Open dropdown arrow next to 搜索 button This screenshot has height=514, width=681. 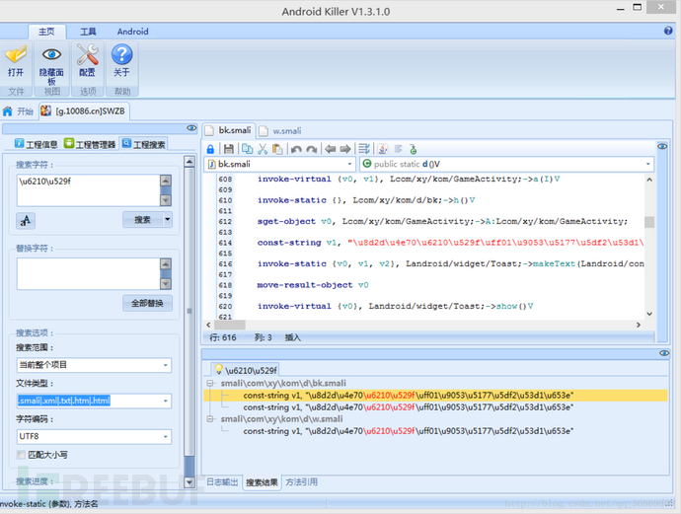coord(168,220)
